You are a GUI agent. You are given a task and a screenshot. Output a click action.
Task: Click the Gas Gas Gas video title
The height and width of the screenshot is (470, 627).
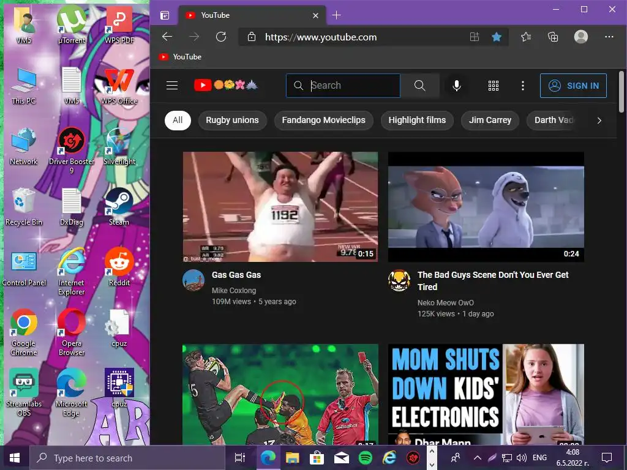pyautogui.click(x=236, y=275)
